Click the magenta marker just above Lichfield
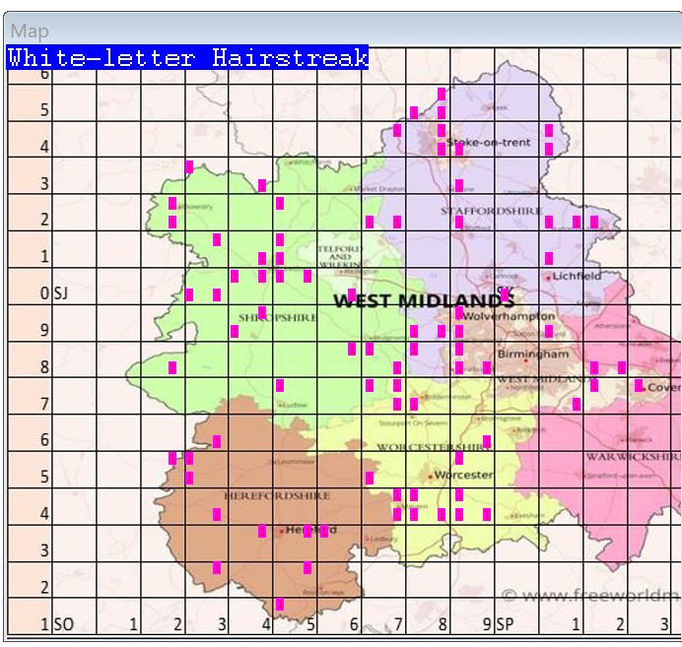 click(549, 258)
